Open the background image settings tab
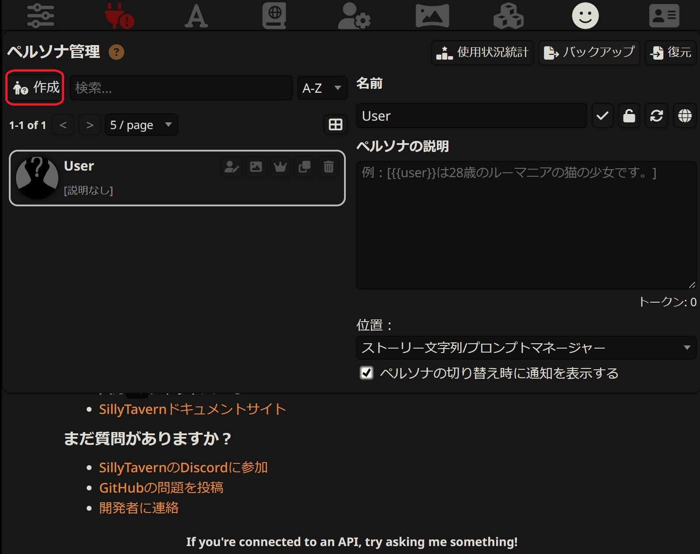Image resolution: width=700 pixels, height=554 pixels. (x=432, y=16)
